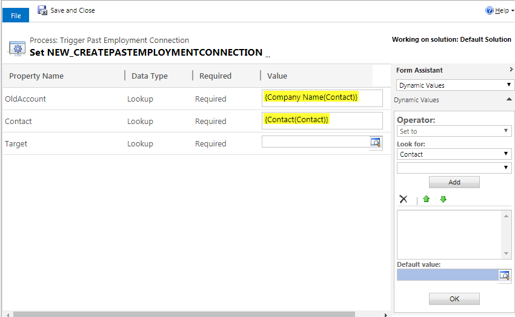Open the File menu tab

tap(16, 15)
